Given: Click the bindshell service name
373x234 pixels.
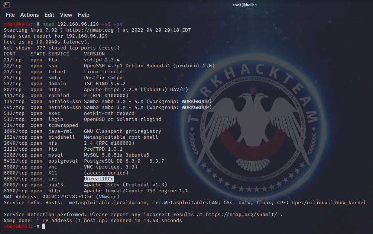Looking at the screenshot, I should [62, 137].
